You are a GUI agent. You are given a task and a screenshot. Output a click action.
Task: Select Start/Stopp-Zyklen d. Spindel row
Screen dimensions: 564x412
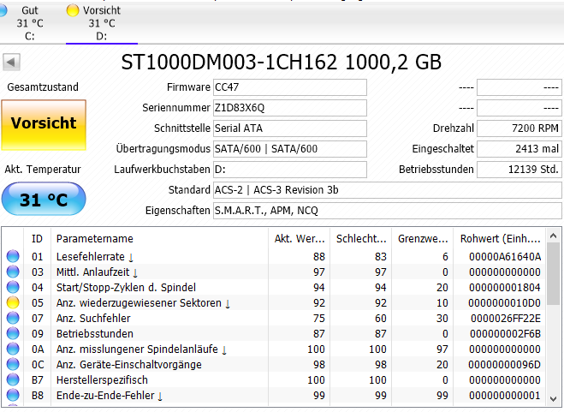point(274,288)
